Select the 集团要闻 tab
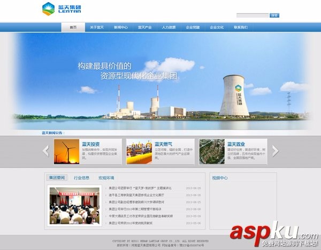 [57, 178]
